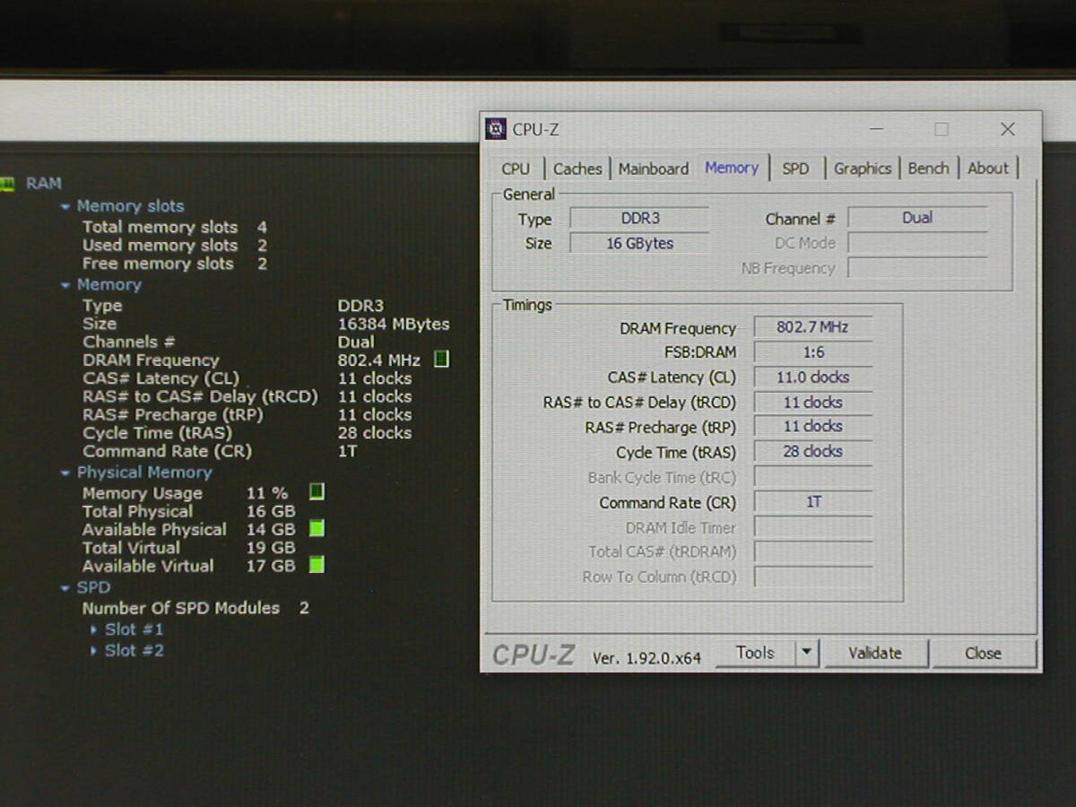
Task: Click the Validate button
Action: tap(875, 653)
